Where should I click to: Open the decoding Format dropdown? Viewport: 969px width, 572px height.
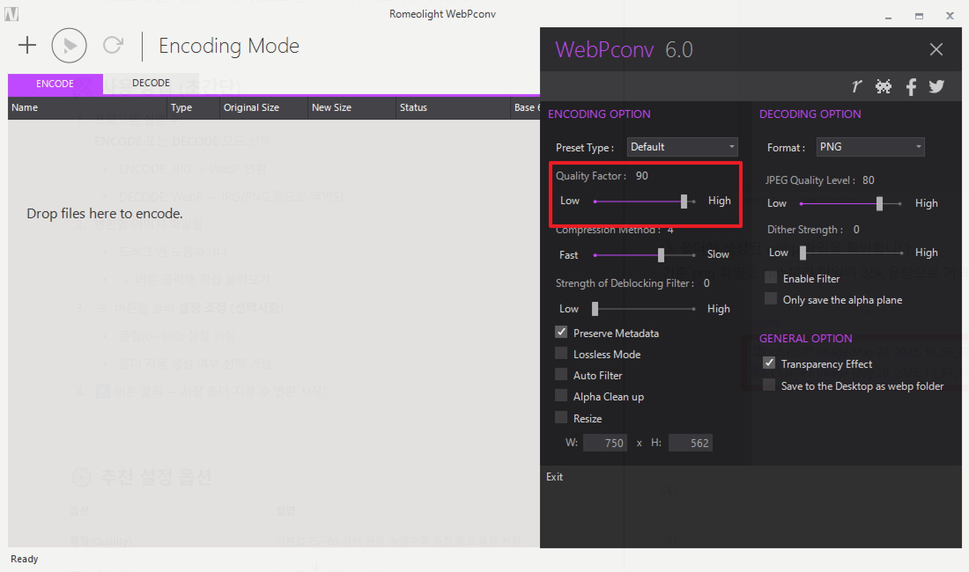click(x=870, y=147)
